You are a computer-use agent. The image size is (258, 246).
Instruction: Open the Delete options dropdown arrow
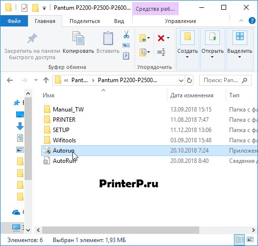pos(168,38)
